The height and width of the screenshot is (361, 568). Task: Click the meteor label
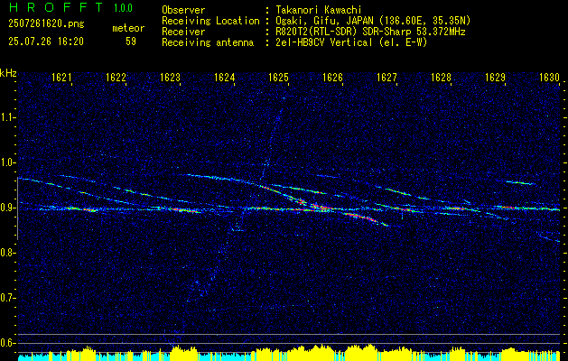[x=128, y=28]
